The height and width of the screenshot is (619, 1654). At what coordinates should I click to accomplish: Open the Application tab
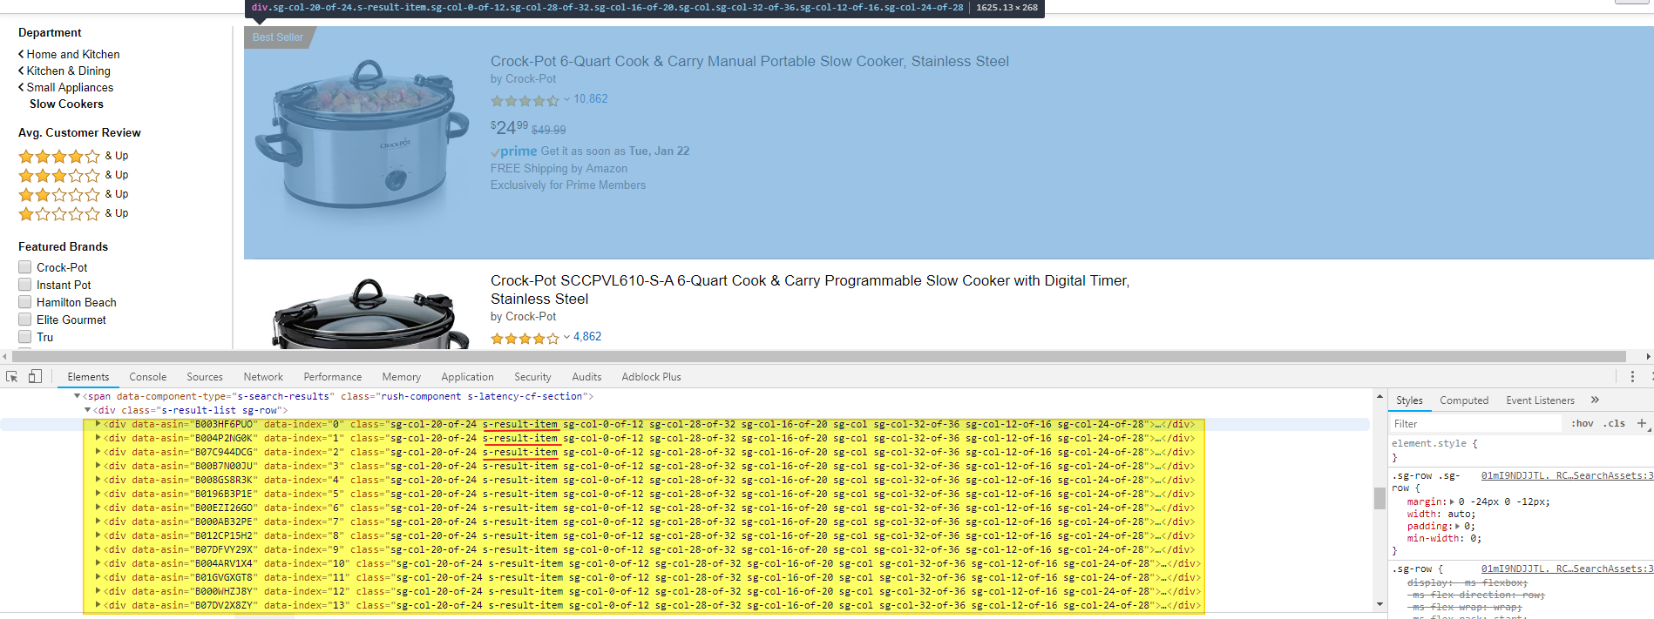point(468,377)
